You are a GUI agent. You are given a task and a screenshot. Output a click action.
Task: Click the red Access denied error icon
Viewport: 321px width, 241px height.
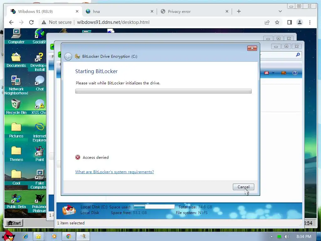78,158
